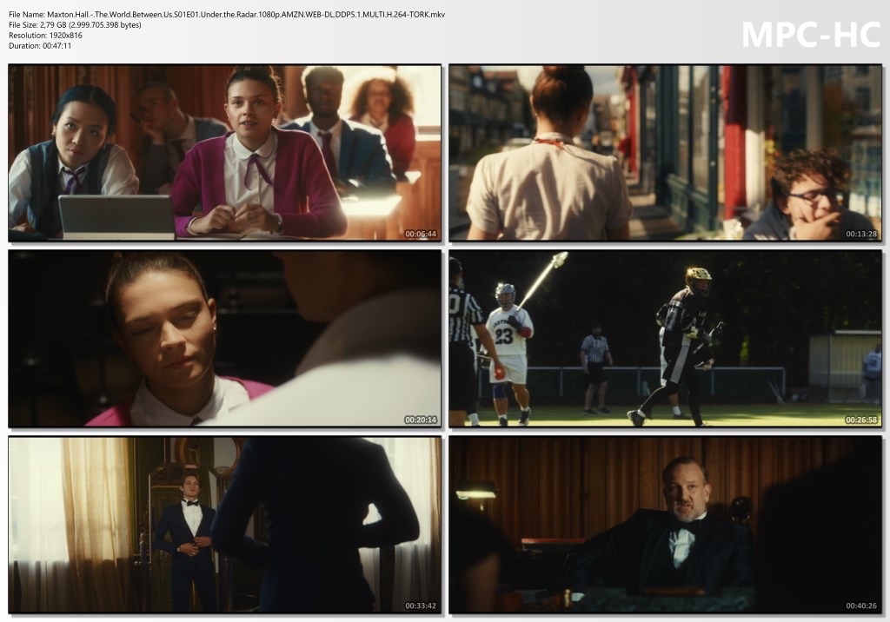
Task: Select the 00:20:14 timestamp label
Action: pos(421,420)
